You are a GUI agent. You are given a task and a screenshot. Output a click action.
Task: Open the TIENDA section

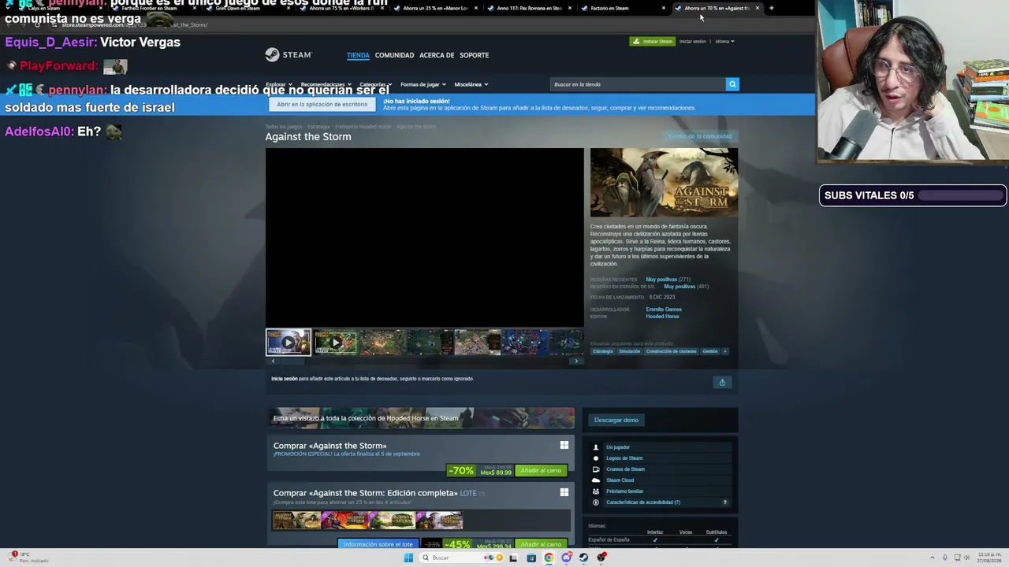coord(358,55)
